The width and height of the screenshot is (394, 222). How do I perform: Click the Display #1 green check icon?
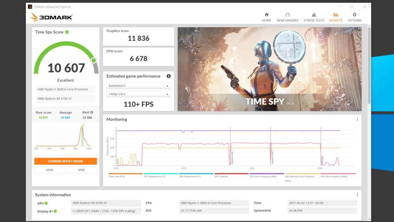(55, 211)
